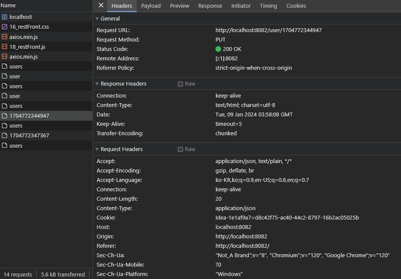Select the 18_restFront.js request
Viewport: 401px width, 279px height.
[x=46, y=47]
